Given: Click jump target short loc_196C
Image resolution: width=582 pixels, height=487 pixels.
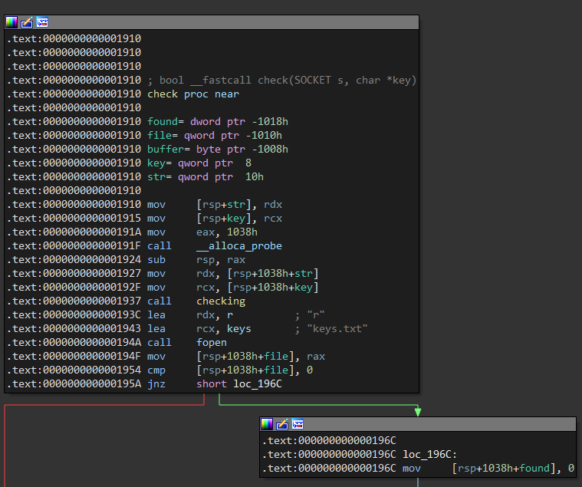Looking at the screenshot, I should point(239,383).
